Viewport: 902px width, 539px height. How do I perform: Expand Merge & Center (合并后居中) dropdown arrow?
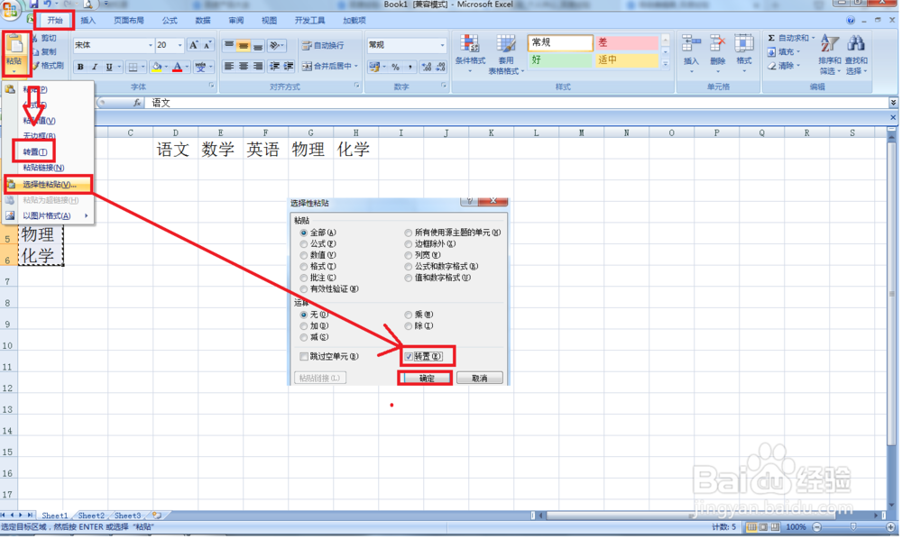356,67
